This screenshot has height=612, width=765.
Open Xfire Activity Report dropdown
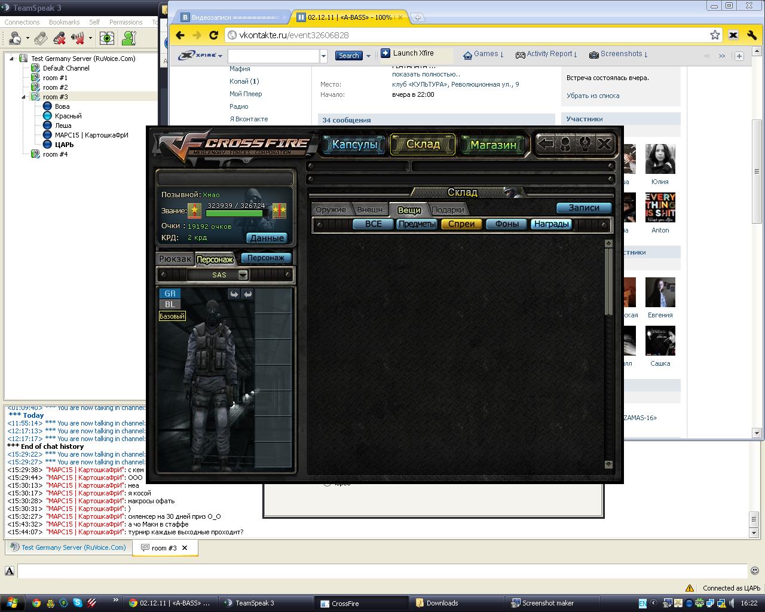click(546, 54)
